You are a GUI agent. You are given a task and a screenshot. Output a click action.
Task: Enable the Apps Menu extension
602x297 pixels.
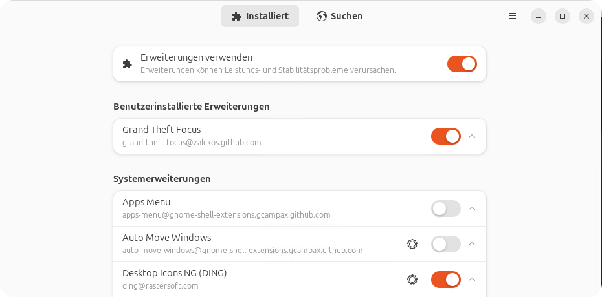[x=446, y=209]
